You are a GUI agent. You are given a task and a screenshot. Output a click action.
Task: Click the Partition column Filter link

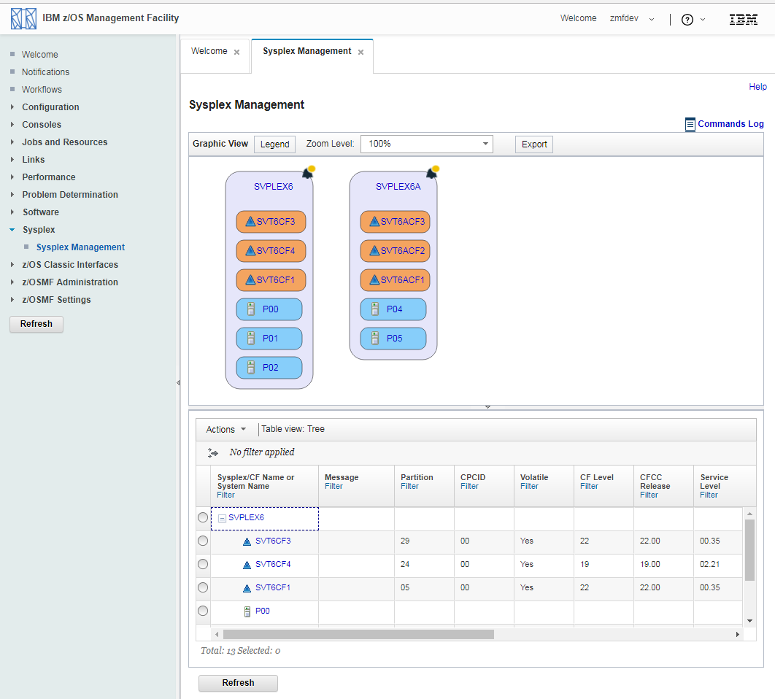coord(409,486)
